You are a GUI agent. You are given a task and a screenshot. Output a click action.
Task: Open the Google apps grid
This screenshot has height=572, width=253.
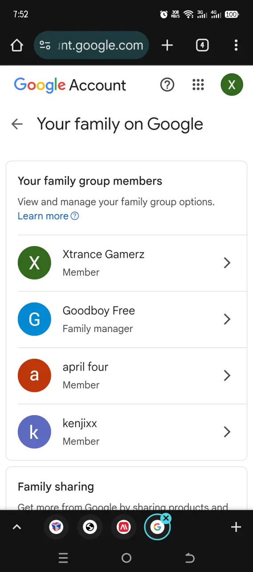click(x=198, y=84)
